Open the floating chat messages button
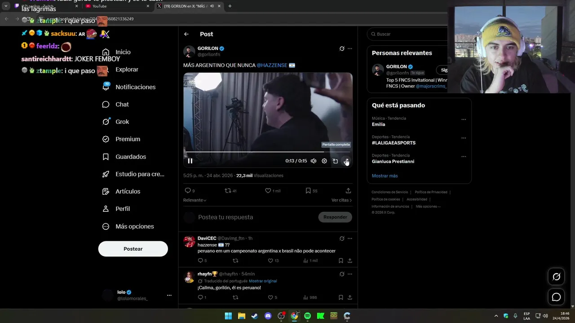Viewport: 575px width, 323px height. [556, 297]
